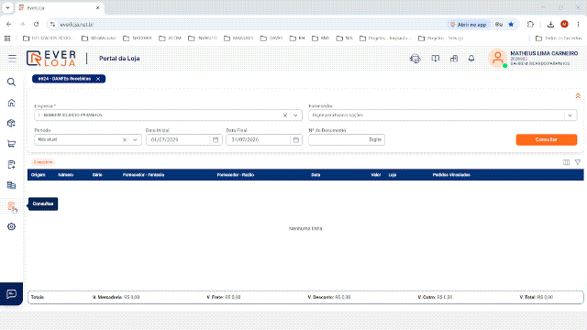Screen dimensions: 587x330
Task: Clear the Empresa selection with X
Action: coord(285,115)
